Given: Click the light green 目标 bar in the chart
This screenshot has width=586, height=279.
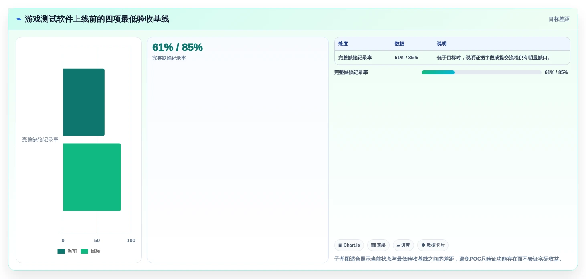Looking at the screenshot, I should [92, 177].
